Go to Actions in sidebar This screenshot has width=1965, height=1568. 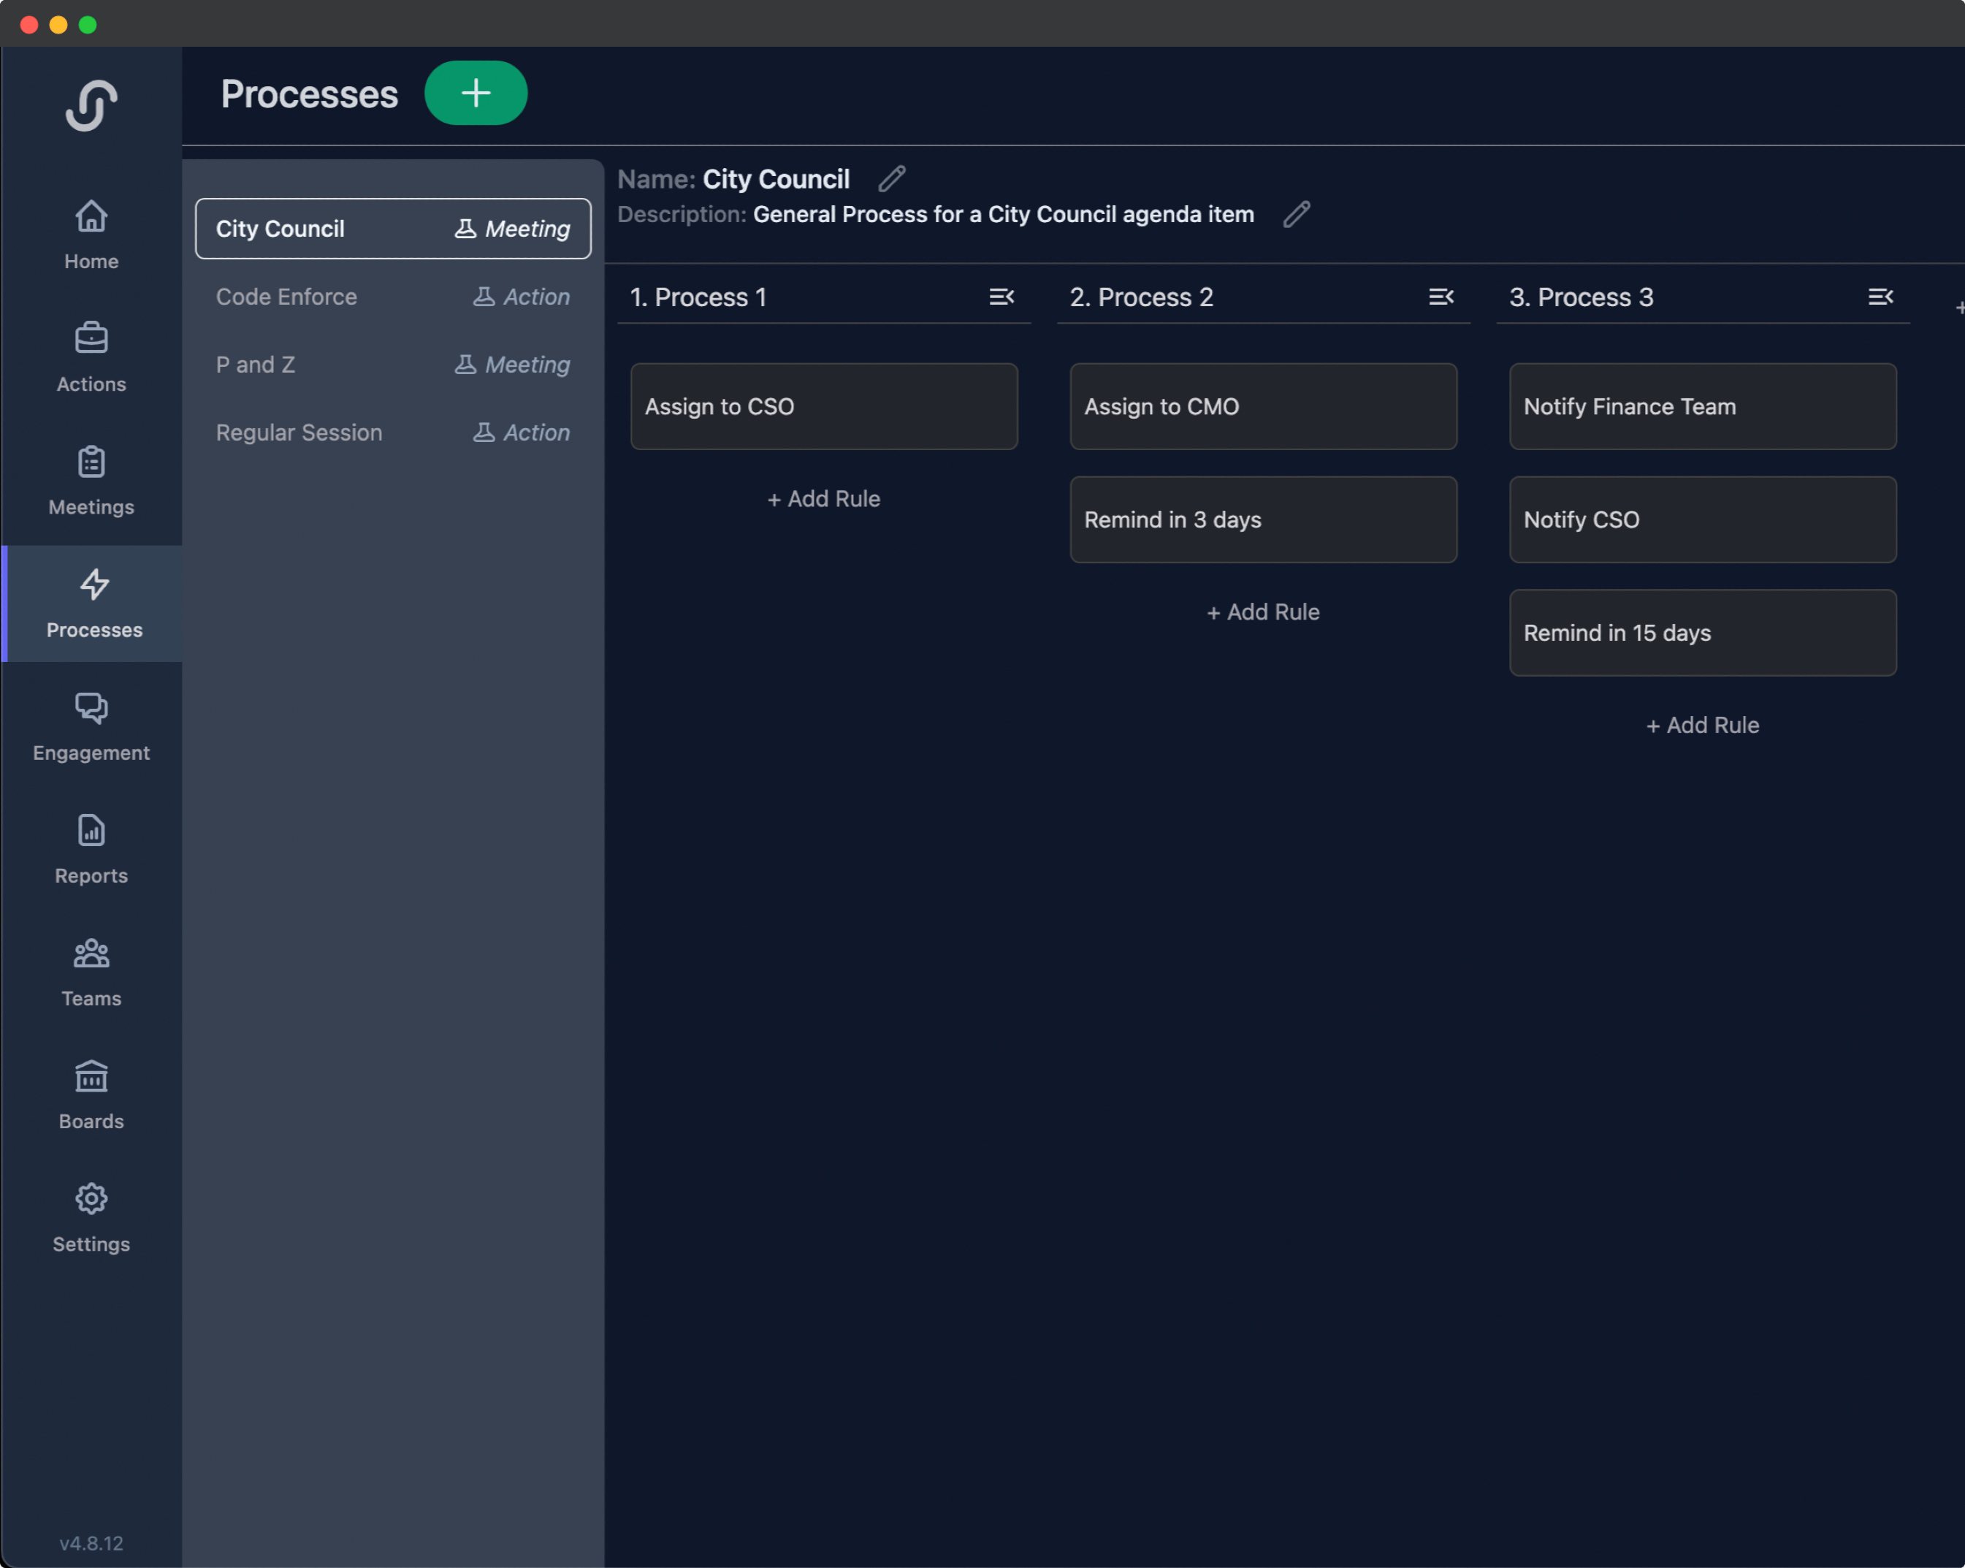tap(91, 357)
